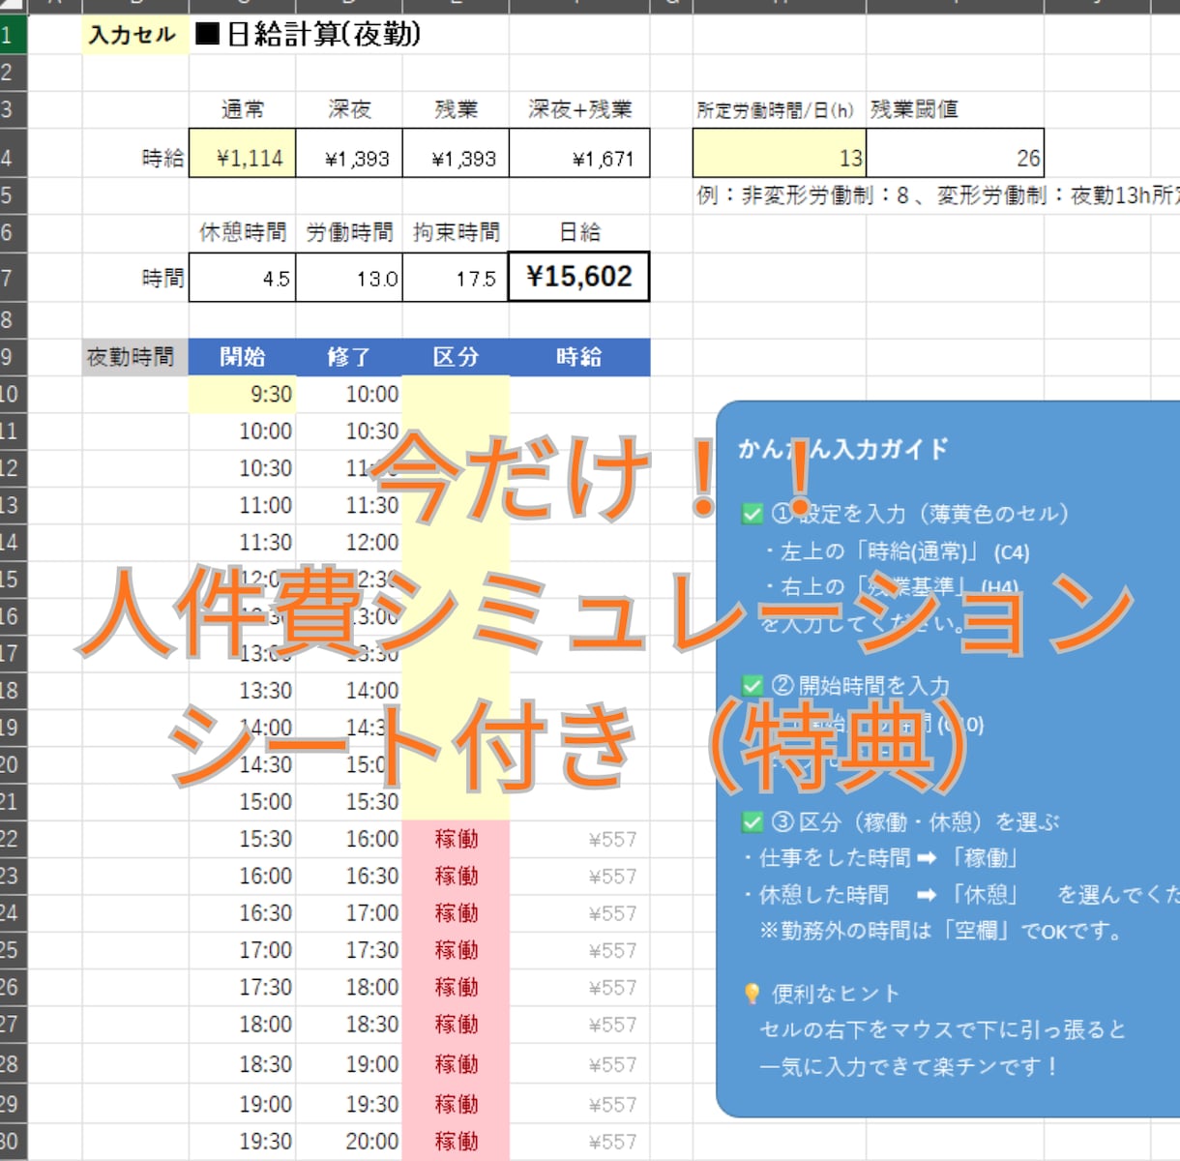Click the lightbulb icon beside 便利なヒント
This screenshot has width=1180, height=1161.
752,994
